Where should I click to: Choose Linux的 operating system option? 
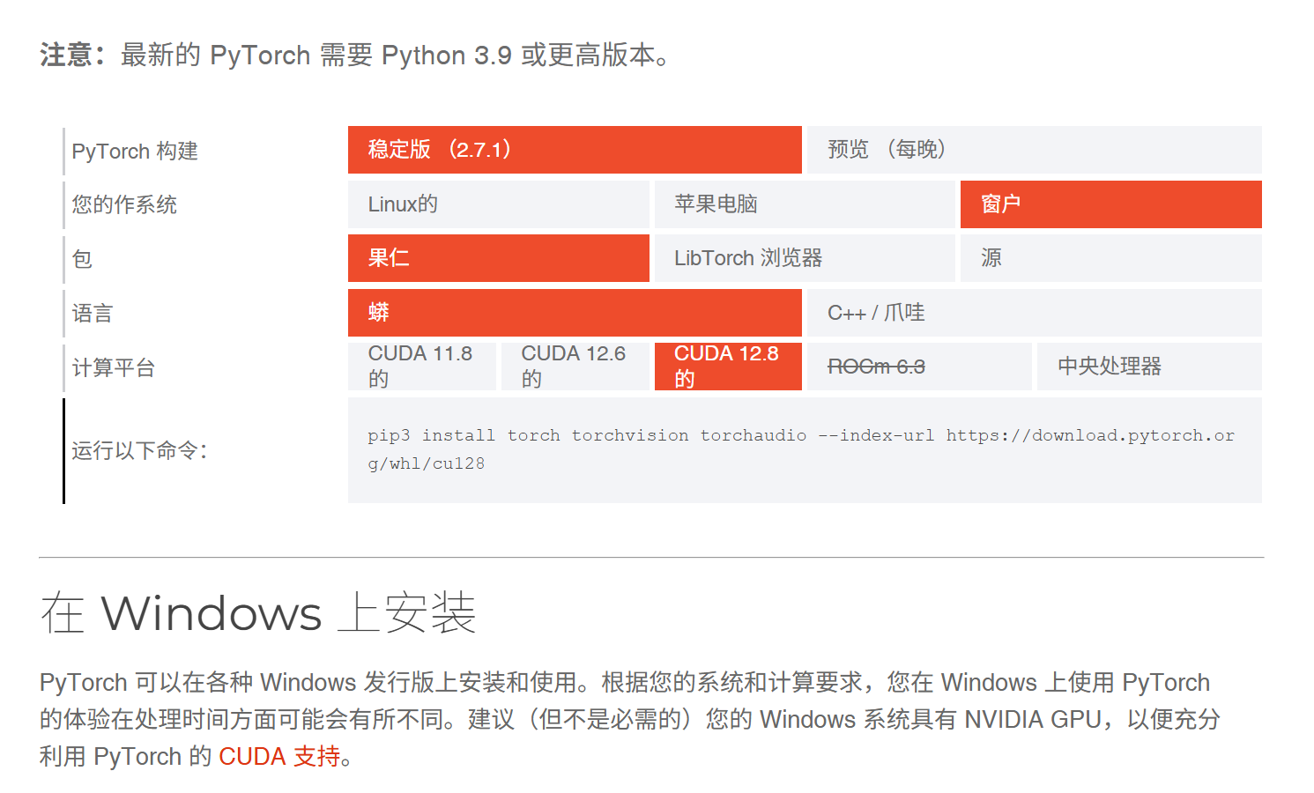(499, 204)
